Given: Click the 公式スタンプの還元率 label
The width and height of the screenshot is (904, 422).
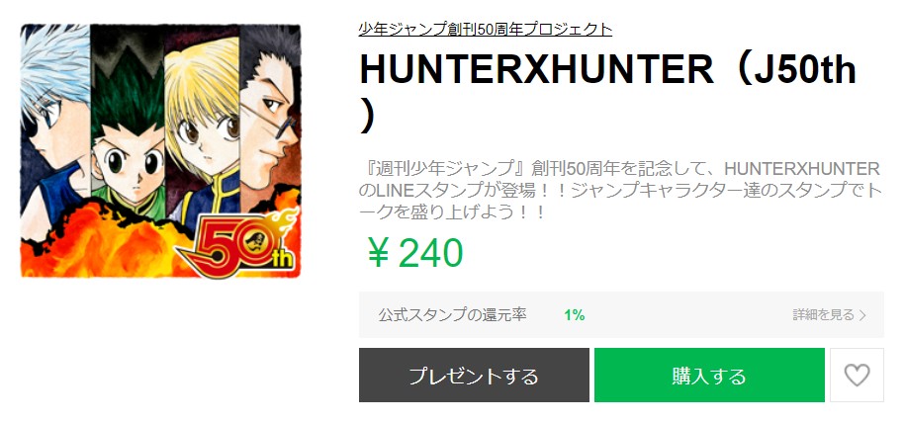Looking at the screenshot, I should [453, 315].
